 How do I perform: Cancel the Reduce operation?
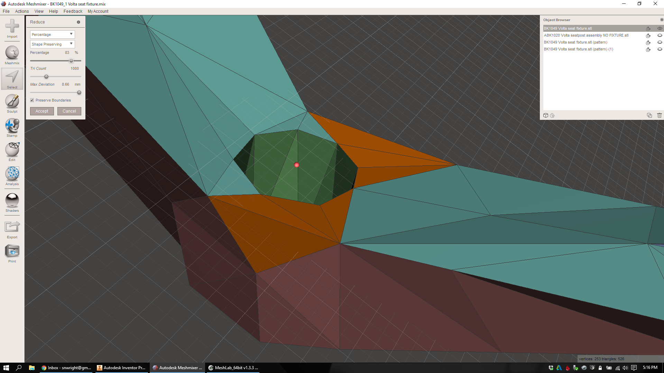pyautogui.click(x=69, y=111)
